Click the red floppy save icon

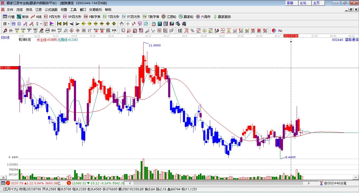point(172,24)
